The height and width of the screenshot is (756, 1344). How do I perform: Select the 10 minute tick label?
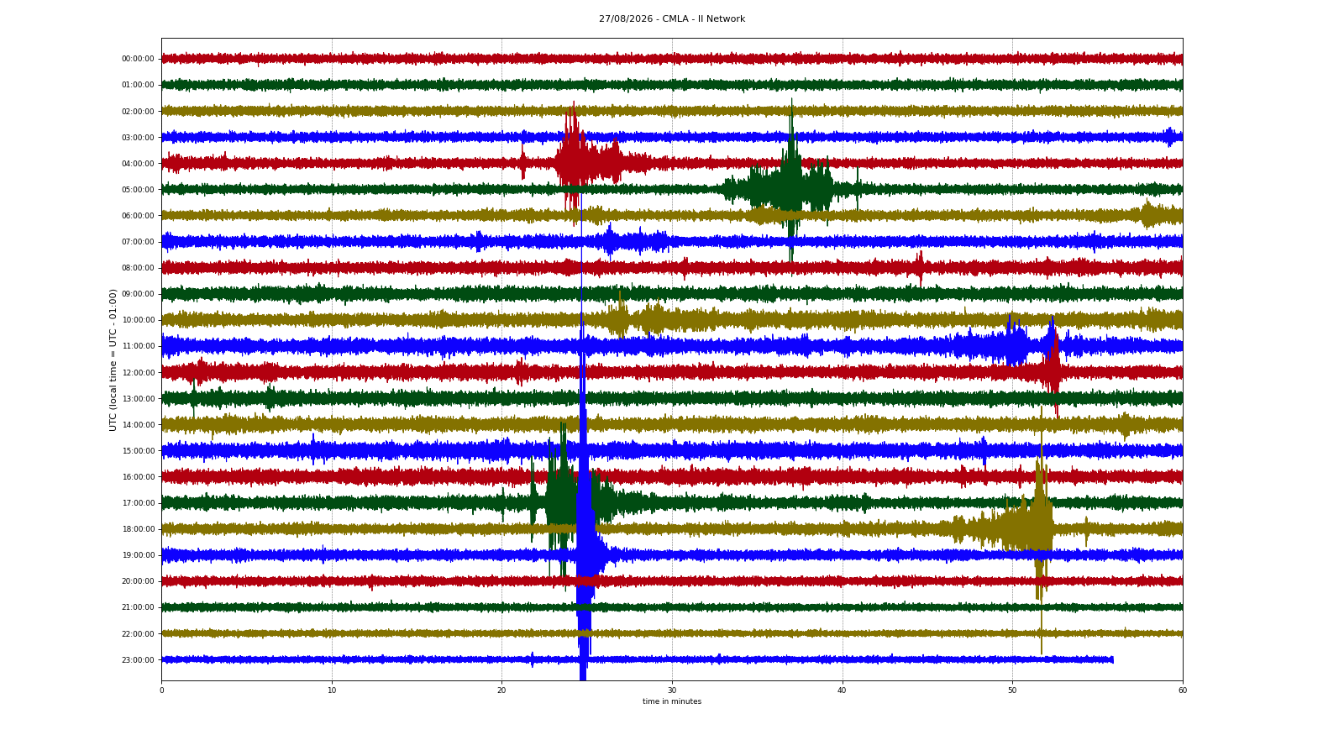(x=332, y=690)
